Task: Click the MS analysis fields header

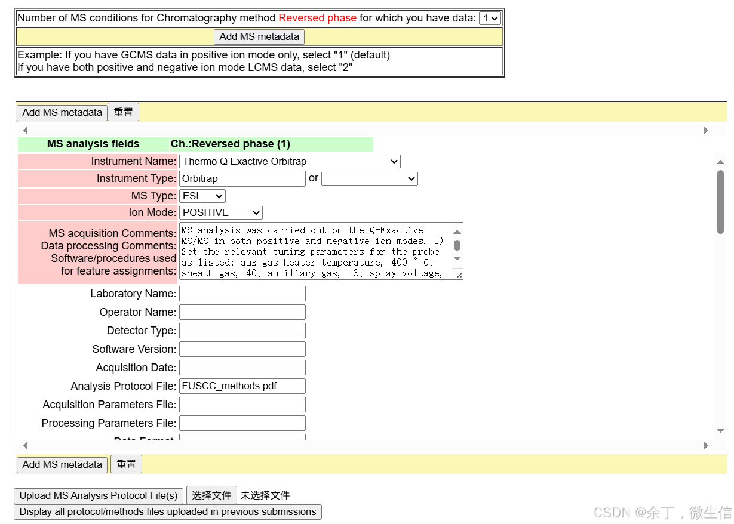Action: (93, 144)
